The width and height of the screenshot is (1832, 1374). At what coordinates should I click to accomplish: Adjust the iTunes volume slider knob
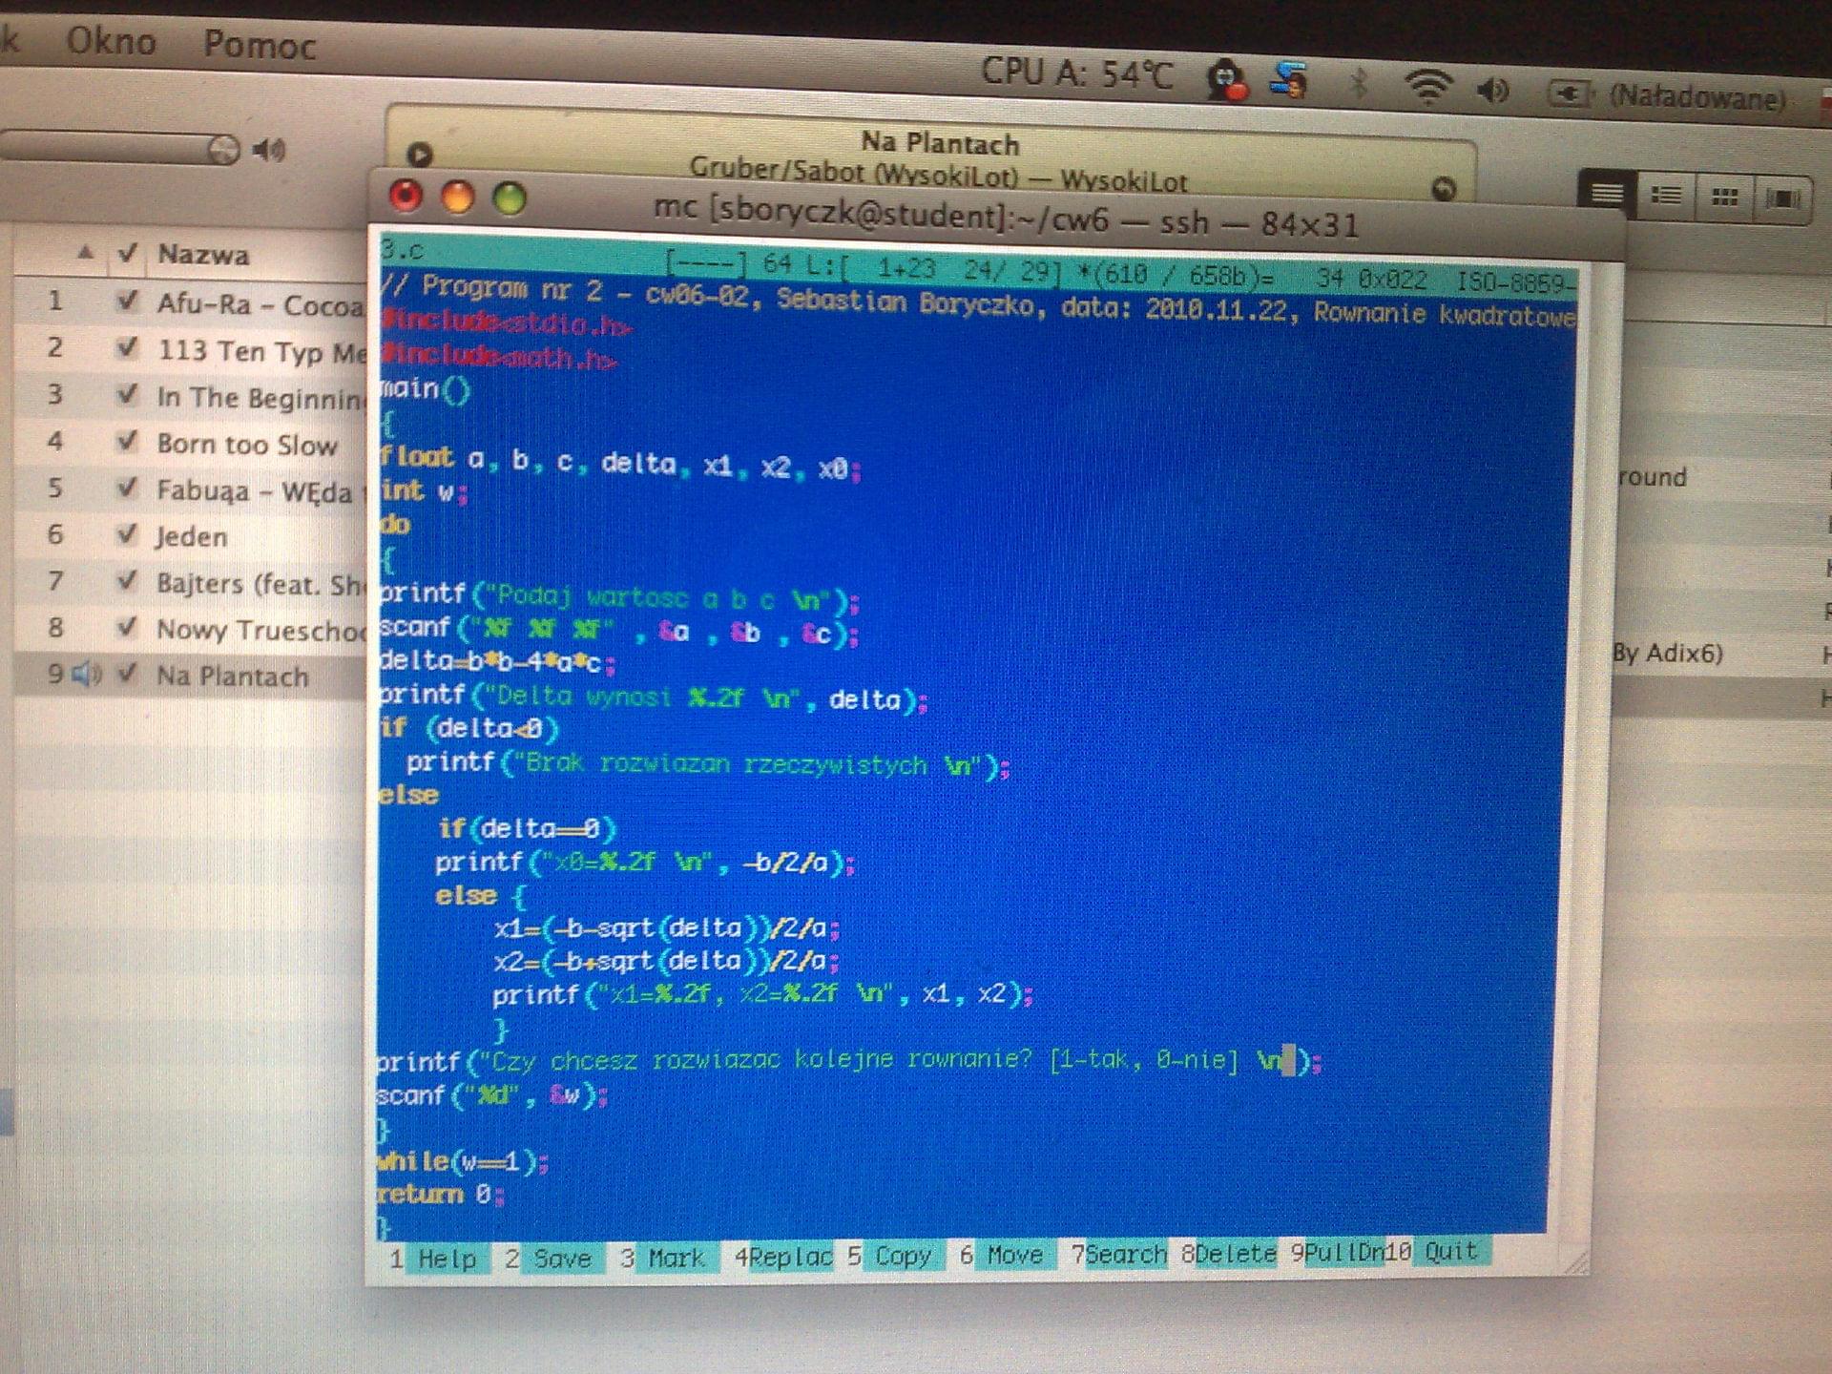coord(224,150)
